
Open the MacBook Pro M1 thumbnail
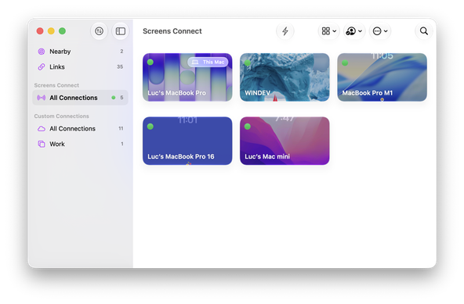coord(382,77)
